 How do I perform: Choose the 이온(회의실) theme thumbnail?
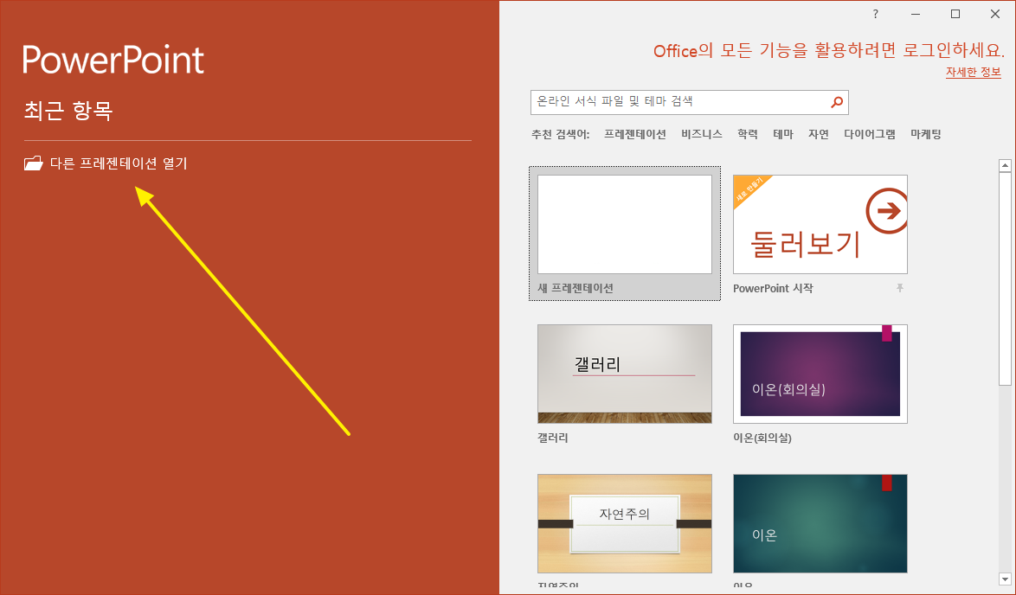(820, 374)
